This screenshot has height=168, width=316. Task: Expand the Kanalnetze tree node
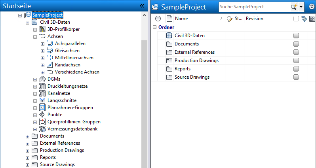[35, 93]
